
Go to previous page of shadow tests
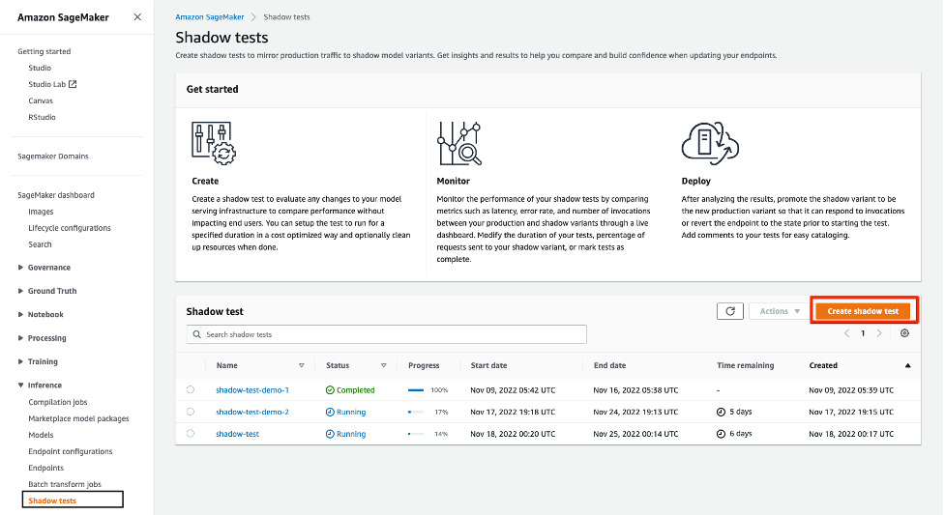[x=846, y=333]
